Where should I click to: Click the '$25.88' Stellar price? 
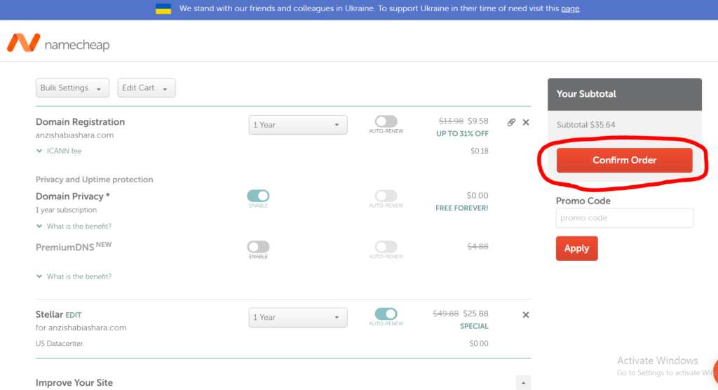pyautogui.click(x=476, y=314)
